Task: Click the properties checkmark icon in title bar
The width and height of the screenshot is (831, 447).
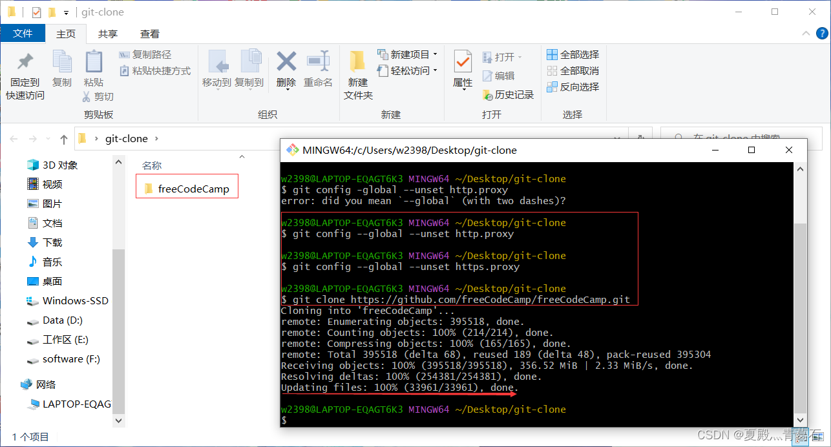Action: coord(36,12)
